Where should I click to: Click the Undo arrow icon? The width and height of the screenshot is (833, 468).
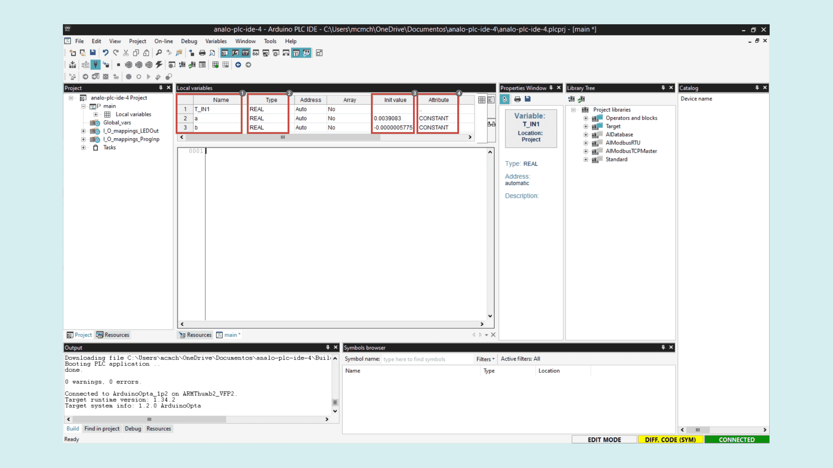pyautogui.click(x=105, y=53)
